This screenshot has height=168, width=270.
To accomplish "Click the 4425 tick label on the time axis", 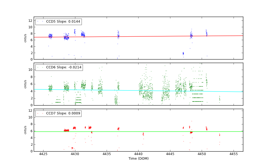I will click(x=43, y=154).
